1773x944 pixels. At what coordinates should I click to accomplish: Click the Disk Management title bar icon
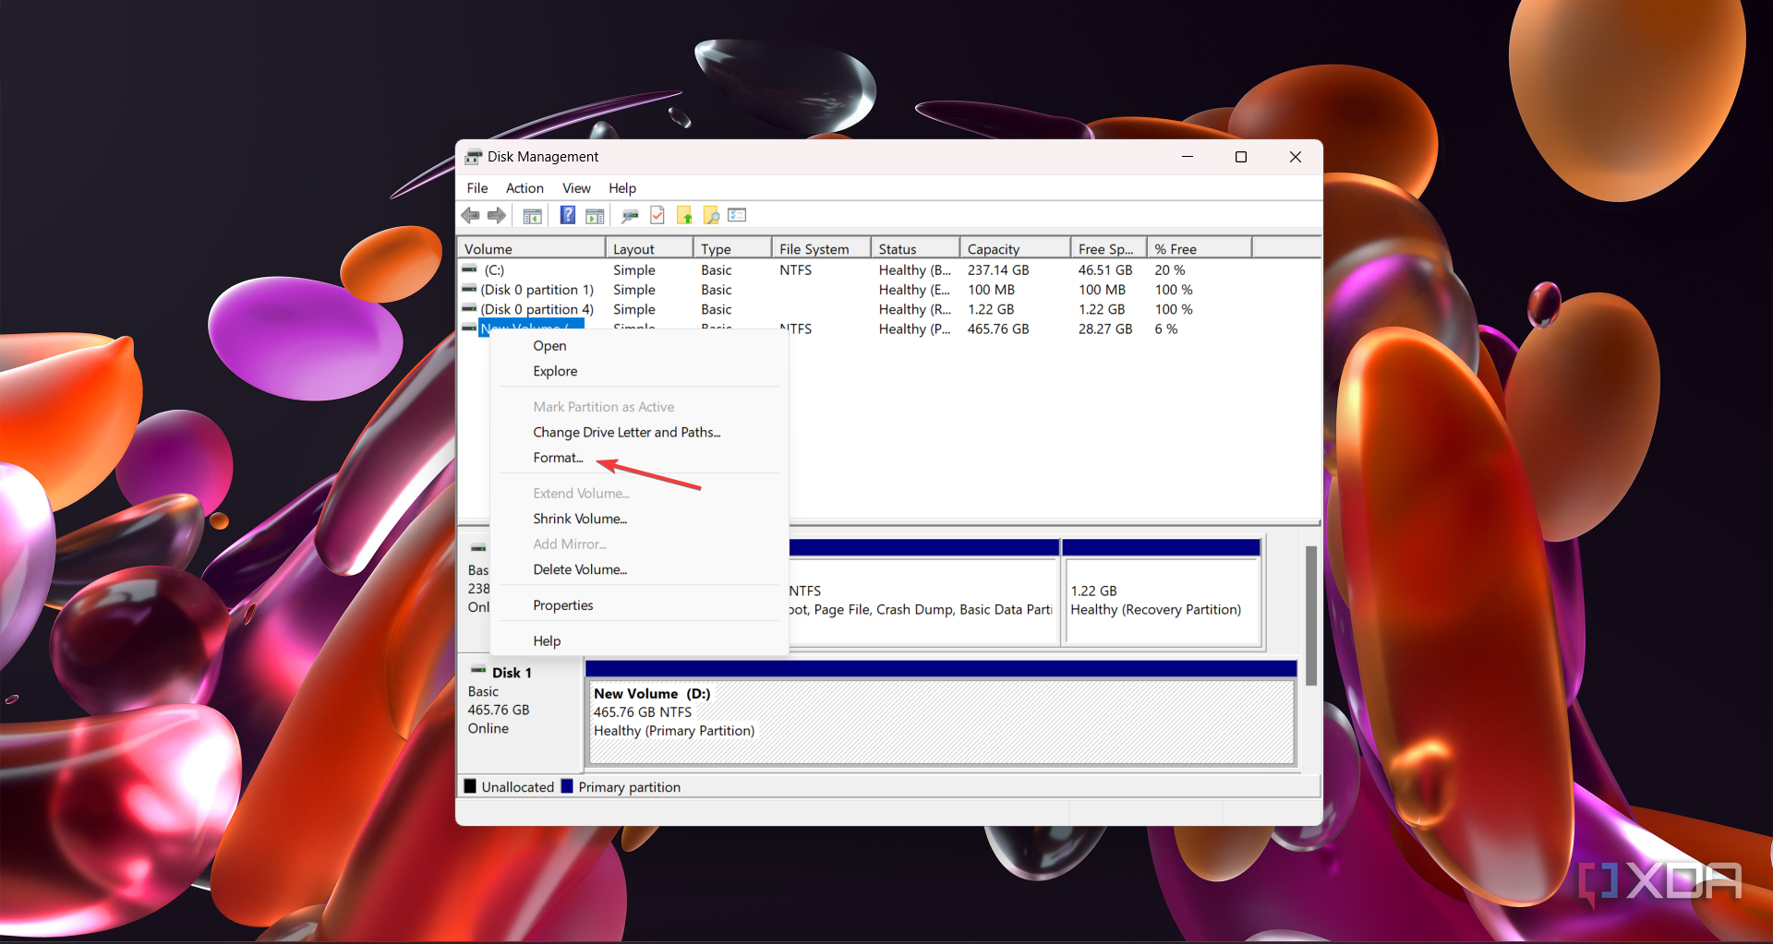(474, 157)
